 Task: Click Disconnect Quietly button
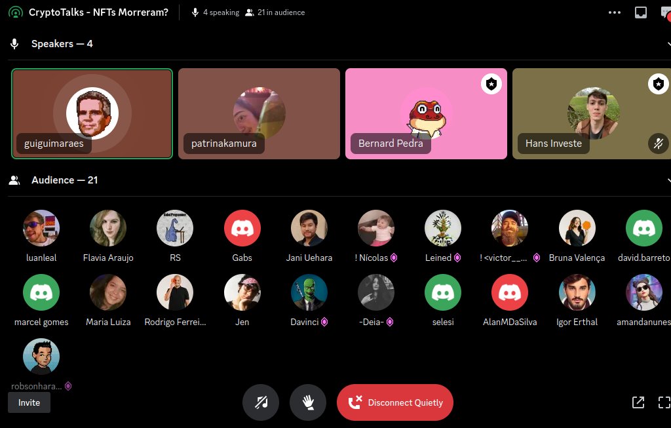(395, 402)
